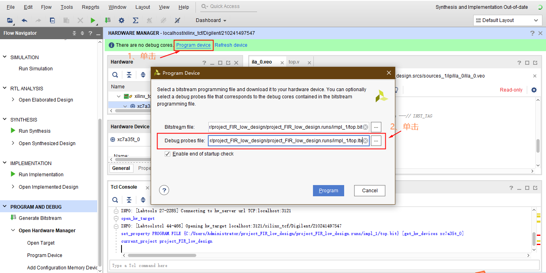Click Refresh device link
Viewport: 546px width, 273px height.
point(231,45)
